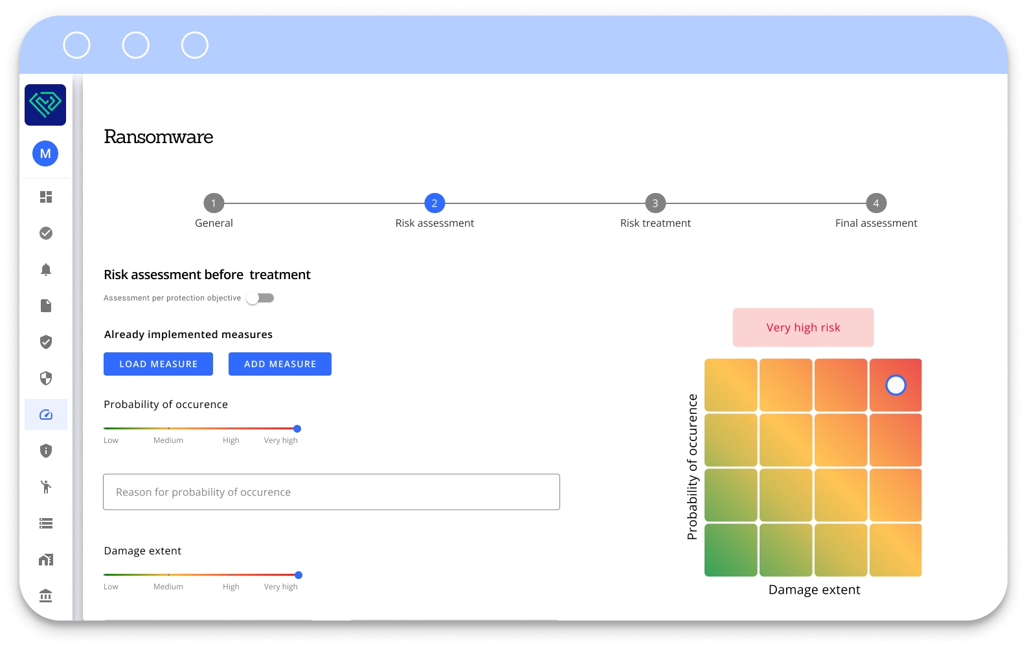Open the dashboard grid icon in sidebar
This screenshot has width=1027, height=647.
coord(46,197)
